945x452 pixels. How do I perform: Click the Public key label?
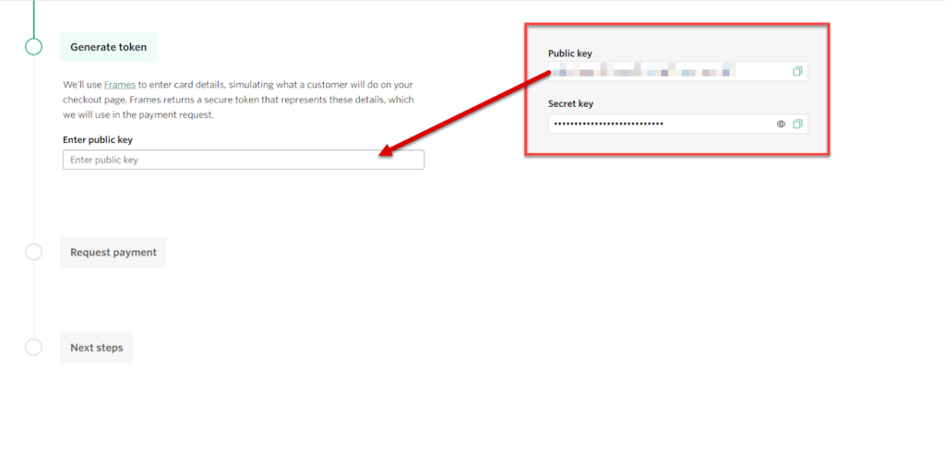coord(569,54)
